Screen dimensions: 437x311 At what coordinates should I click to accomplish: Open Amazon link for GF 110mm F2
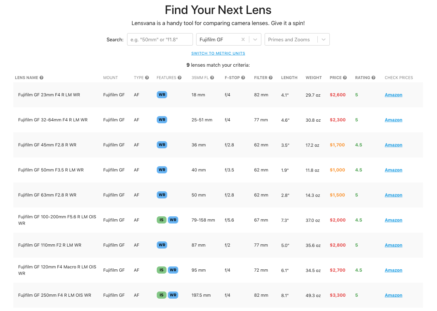[393, 245]
